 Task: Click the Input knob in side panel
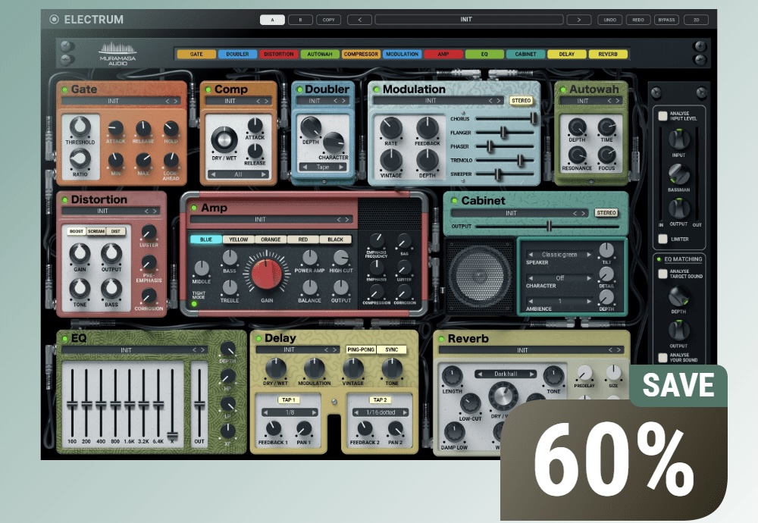[678, 139]
